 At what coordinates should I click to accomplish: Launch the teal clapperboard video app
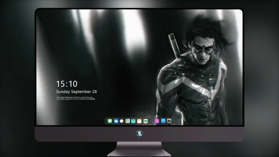pos(133,121)
